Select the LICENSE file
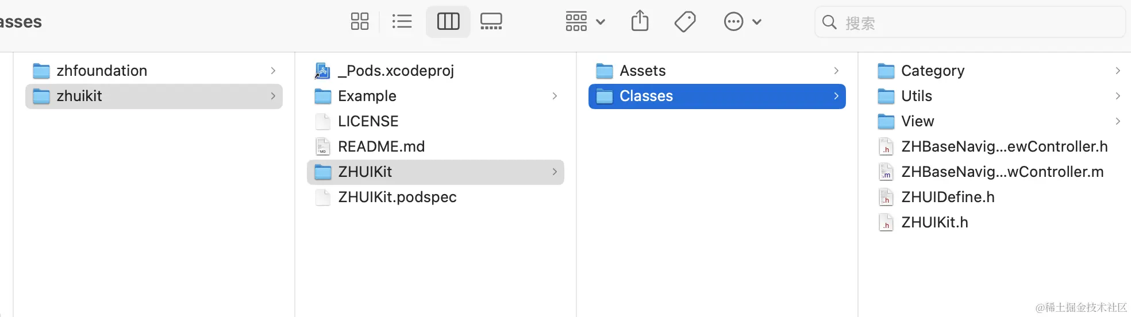This screenshot has width=1131, height=317. pos(368,121)
